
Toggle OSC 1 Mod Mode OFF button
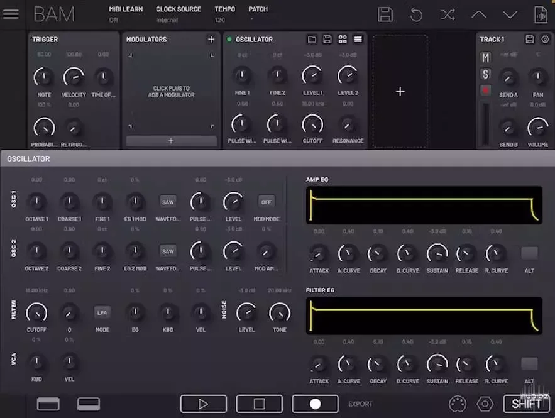266,202
